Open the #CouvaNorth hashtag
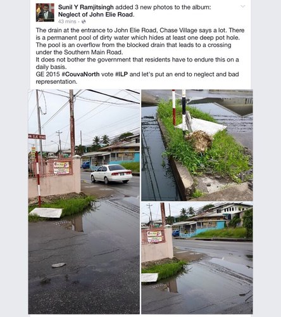 pyautogui.click(x=80, y=74)
